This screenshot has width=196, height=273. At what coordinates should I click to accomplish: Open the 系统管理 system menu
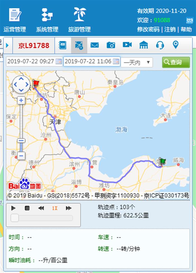tap(47, 20)
